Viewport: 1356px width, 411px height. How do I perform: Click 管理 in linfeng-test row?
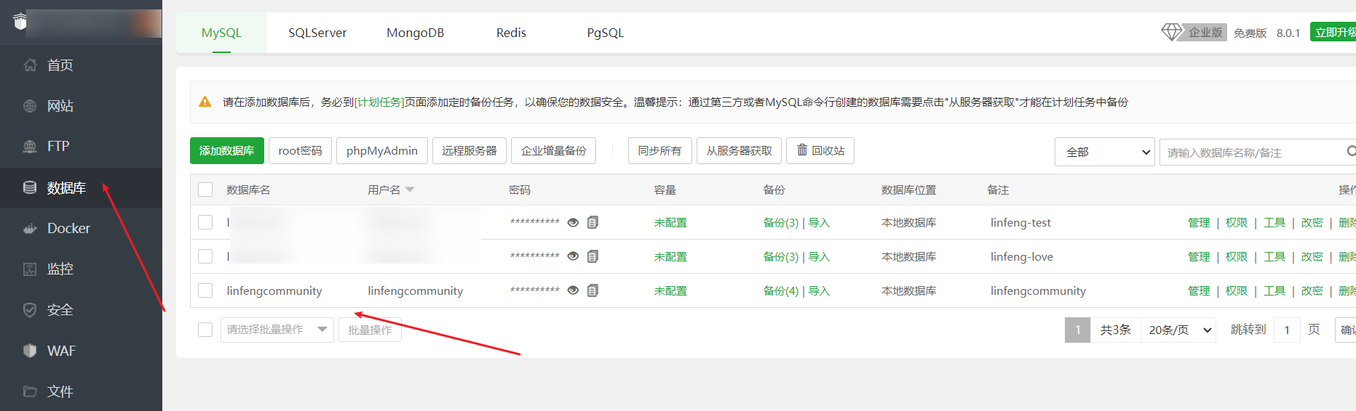tap(1199, 222)
